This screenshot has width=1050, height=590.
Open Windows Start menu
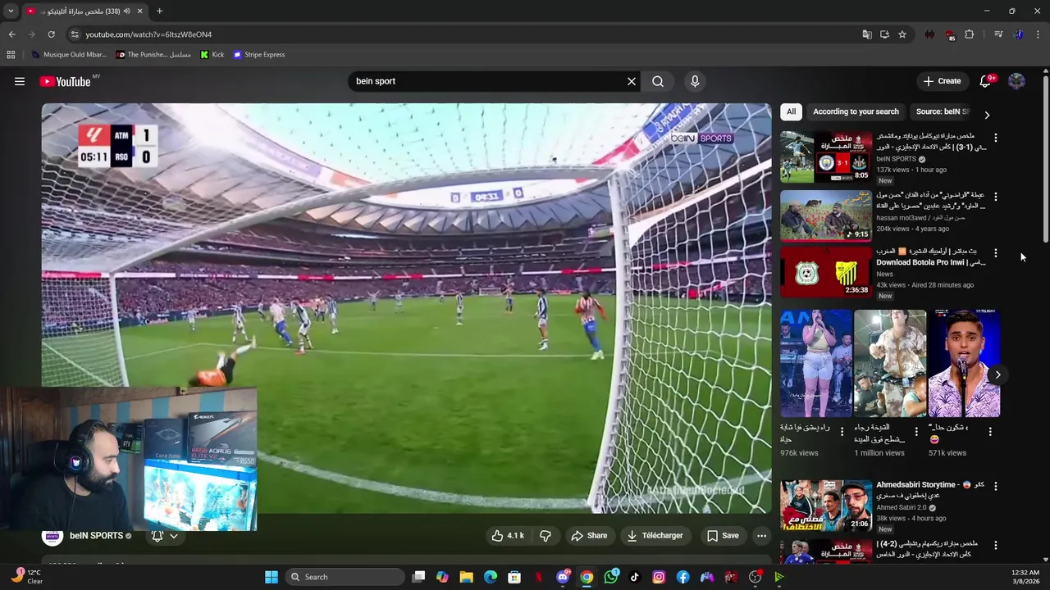[272, 577]
